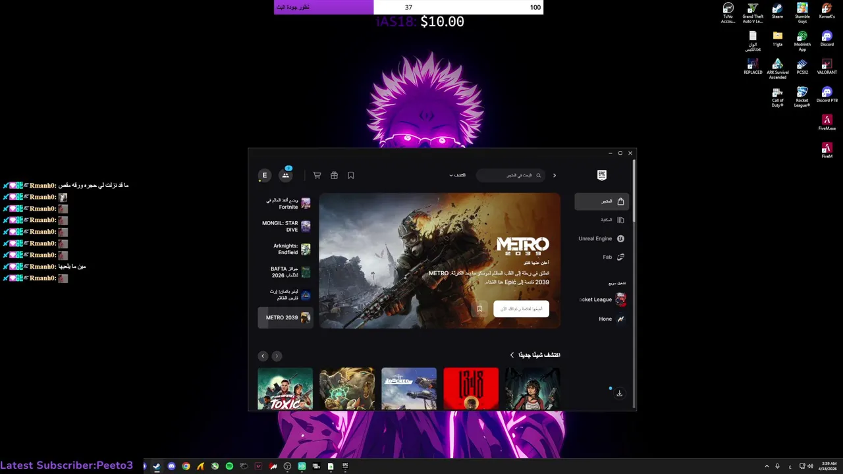Open the Rocket League desktop shortcut

tap(802, 97)
